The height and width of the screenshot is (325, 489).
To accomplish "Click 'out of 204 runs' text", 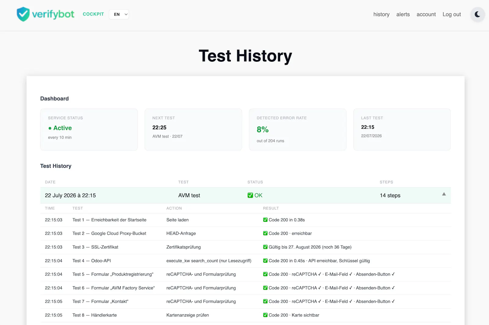I will [270, 141].
